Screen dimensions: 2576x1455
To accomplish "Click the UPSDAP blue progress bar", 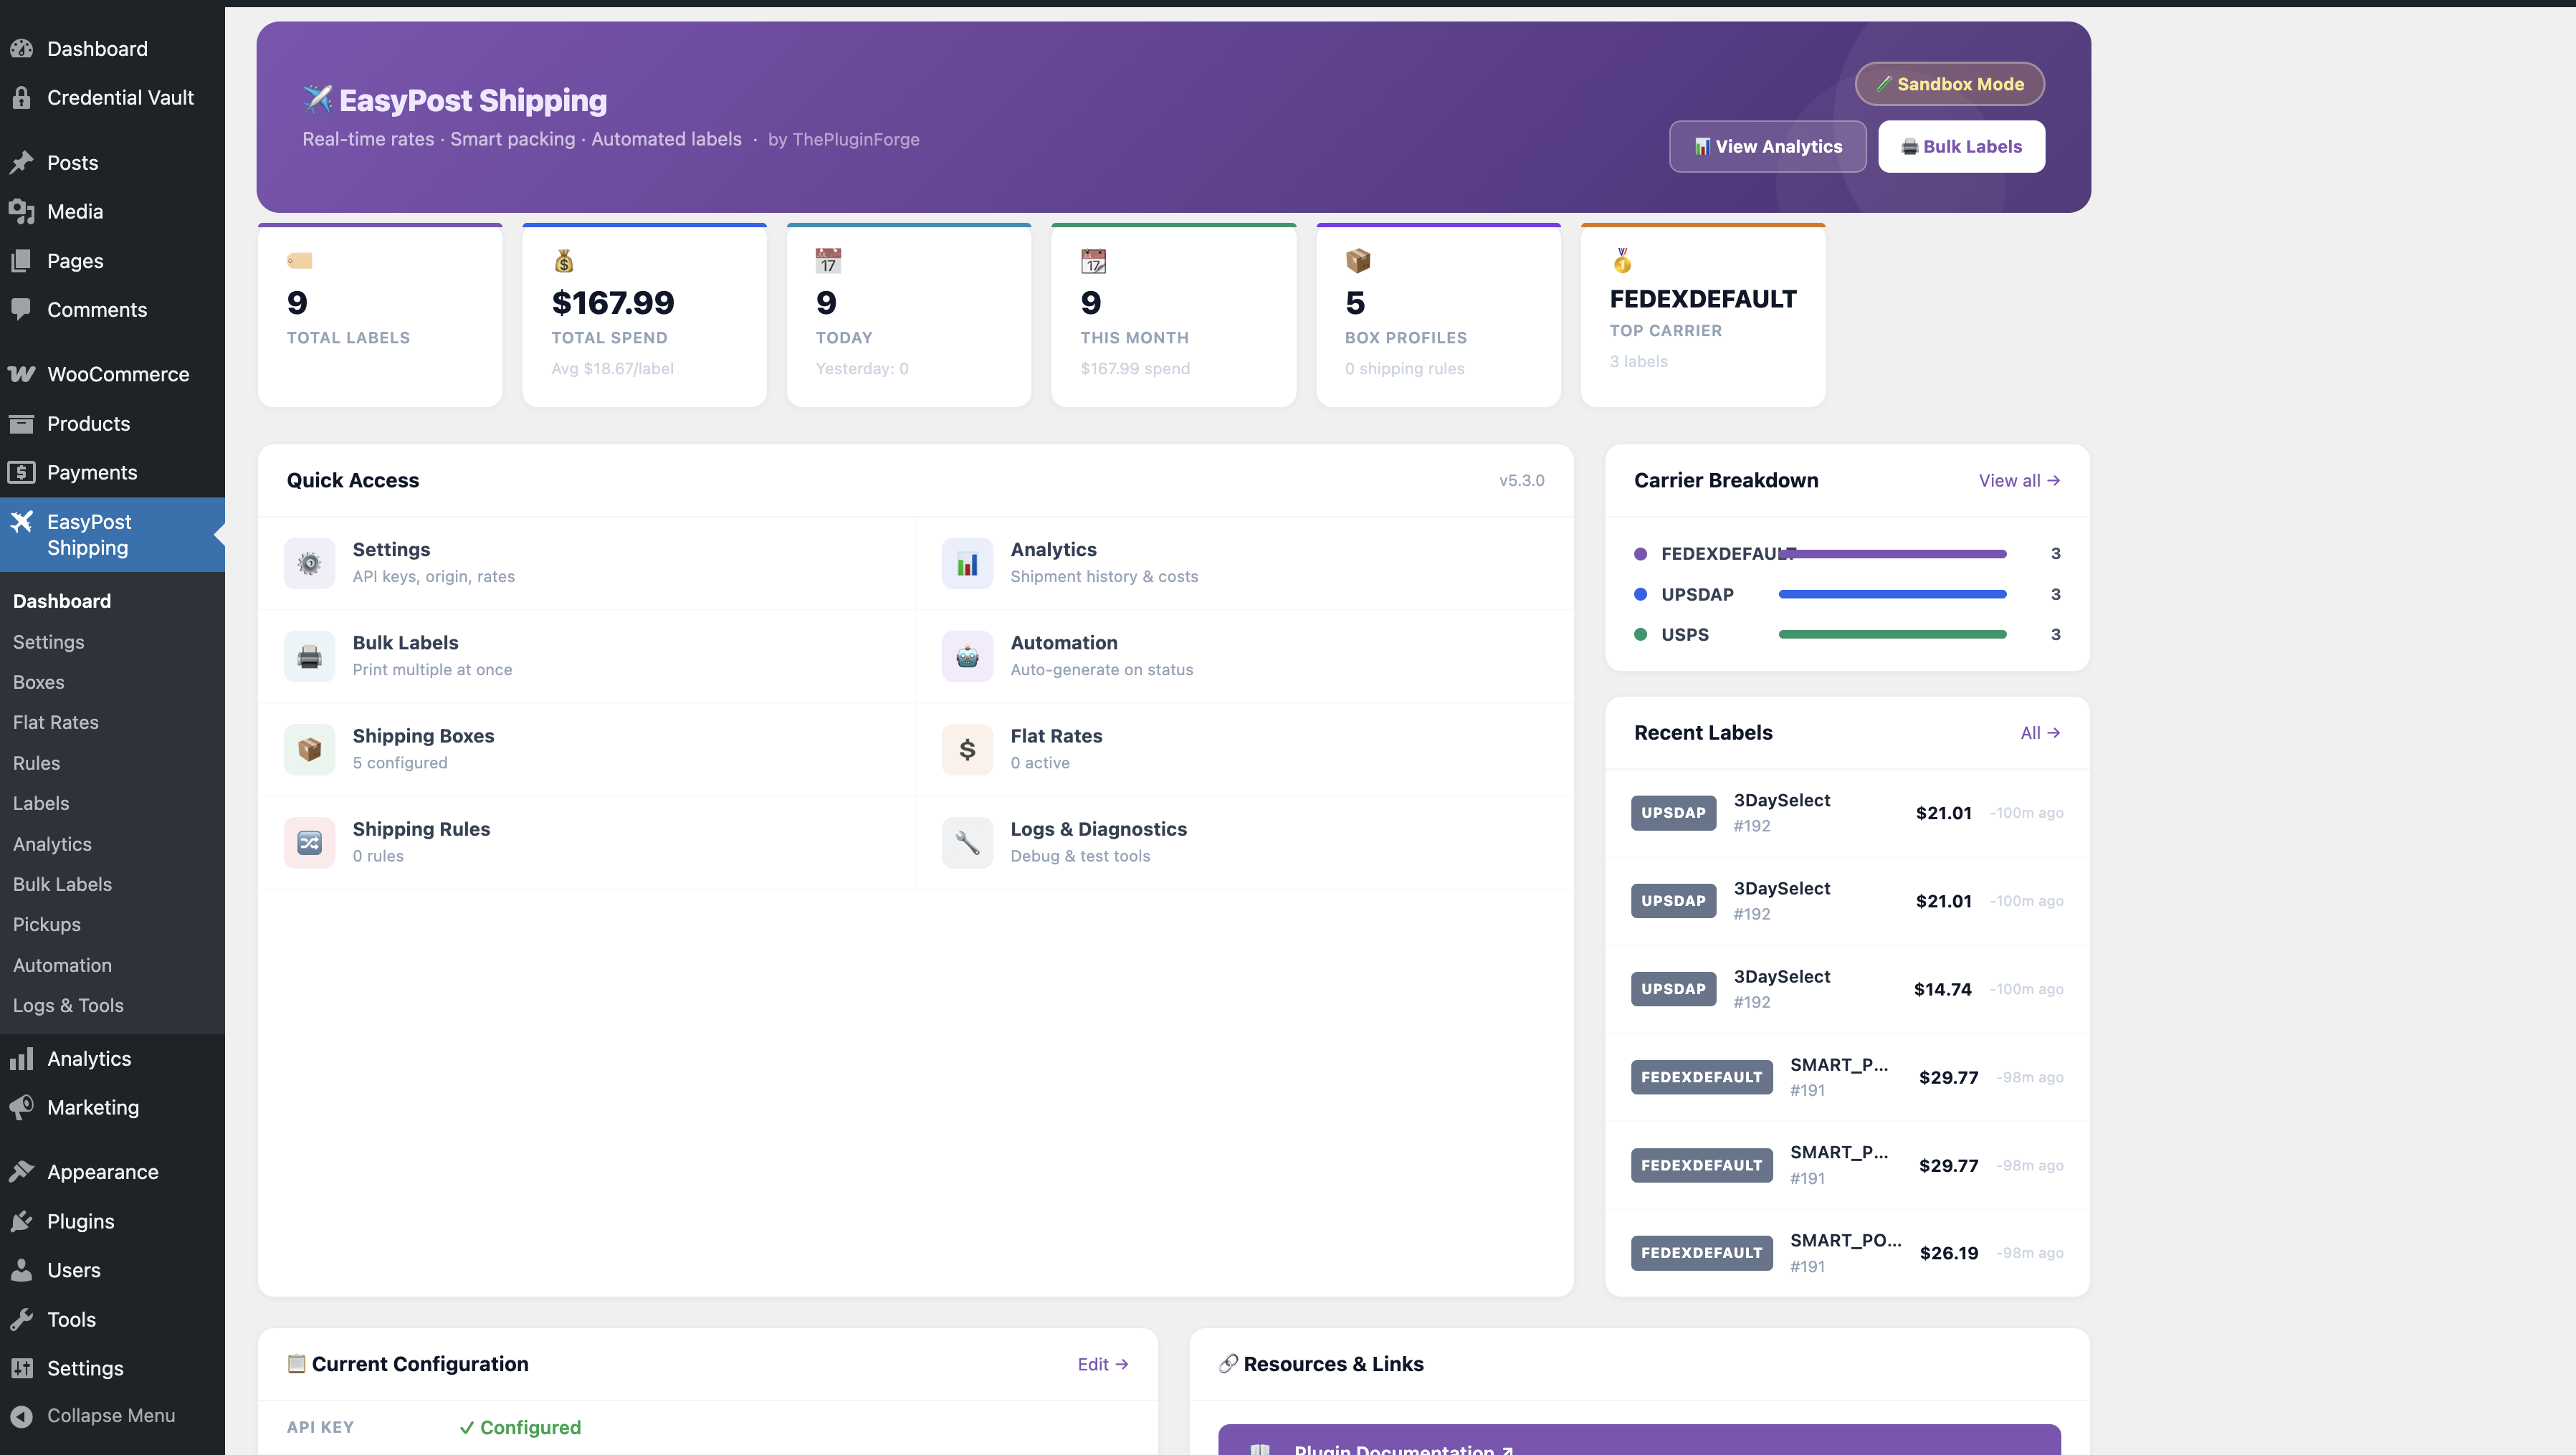I will (x=1892, y=594).
